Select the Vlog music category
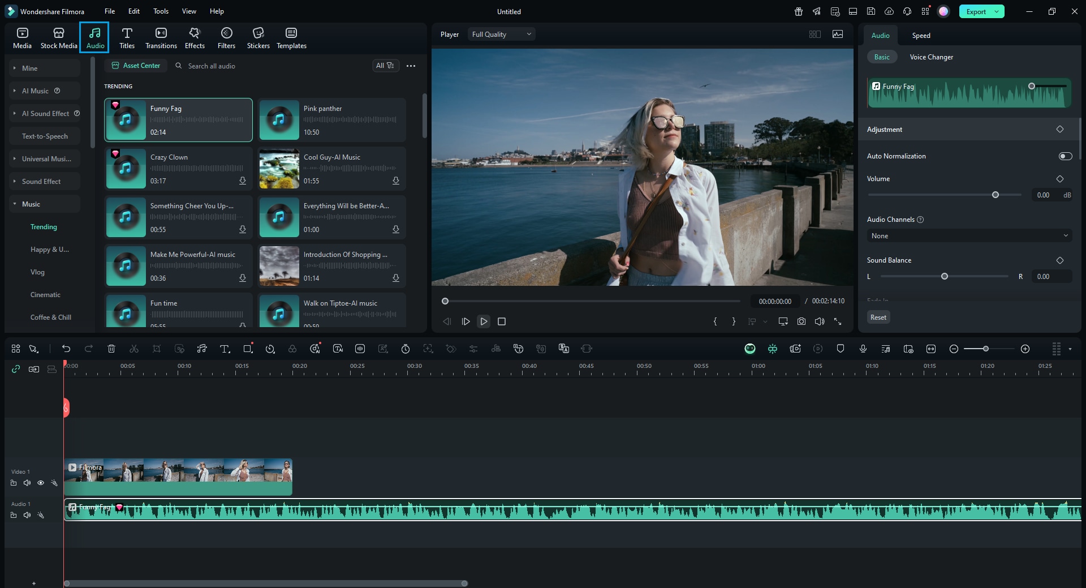The height and width of the screenshot is (588, 1086). [x=37, y=272]
